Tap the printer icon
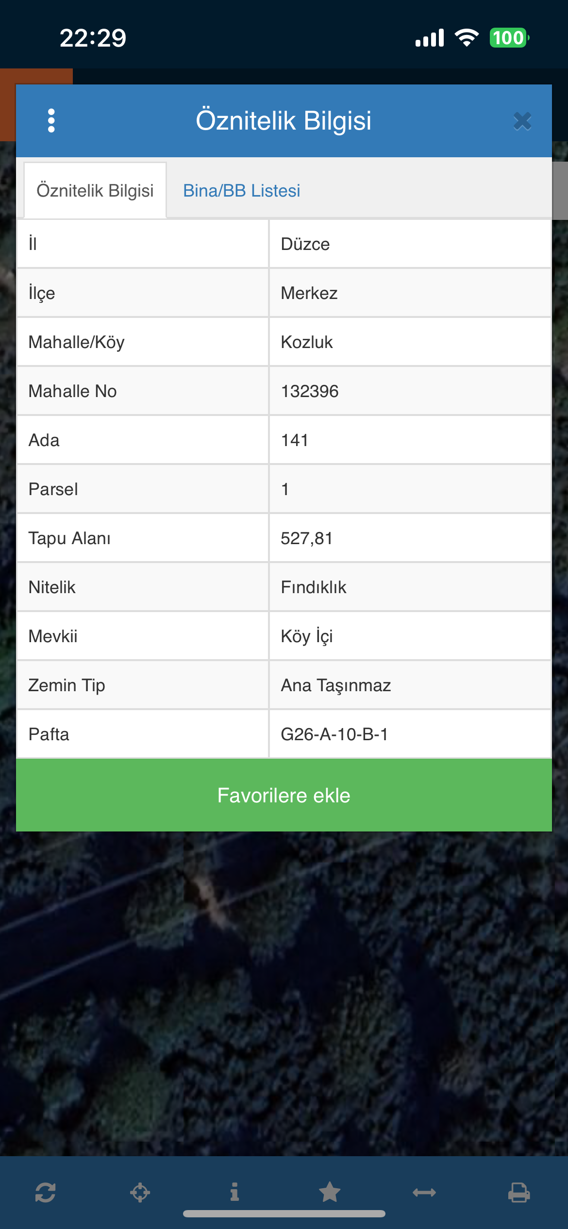 click(x=519, y=1192)
